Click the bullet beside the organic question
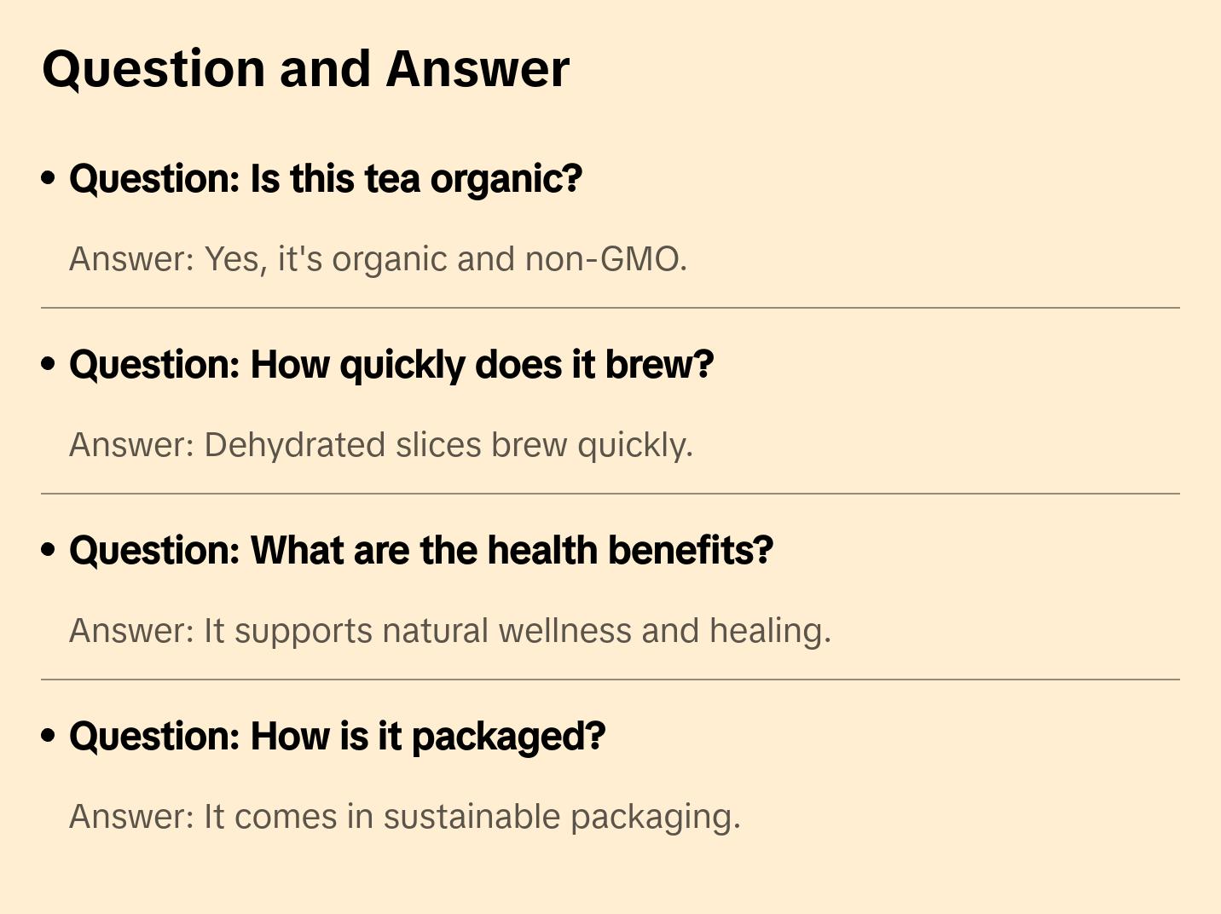1221x914 pixels. (x=49, y=179)
